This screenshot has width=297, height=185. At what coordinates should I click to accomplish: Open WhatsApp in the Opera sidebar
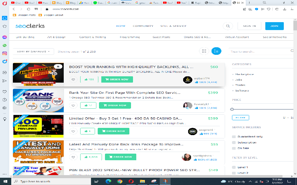click(x=5, y=46)
